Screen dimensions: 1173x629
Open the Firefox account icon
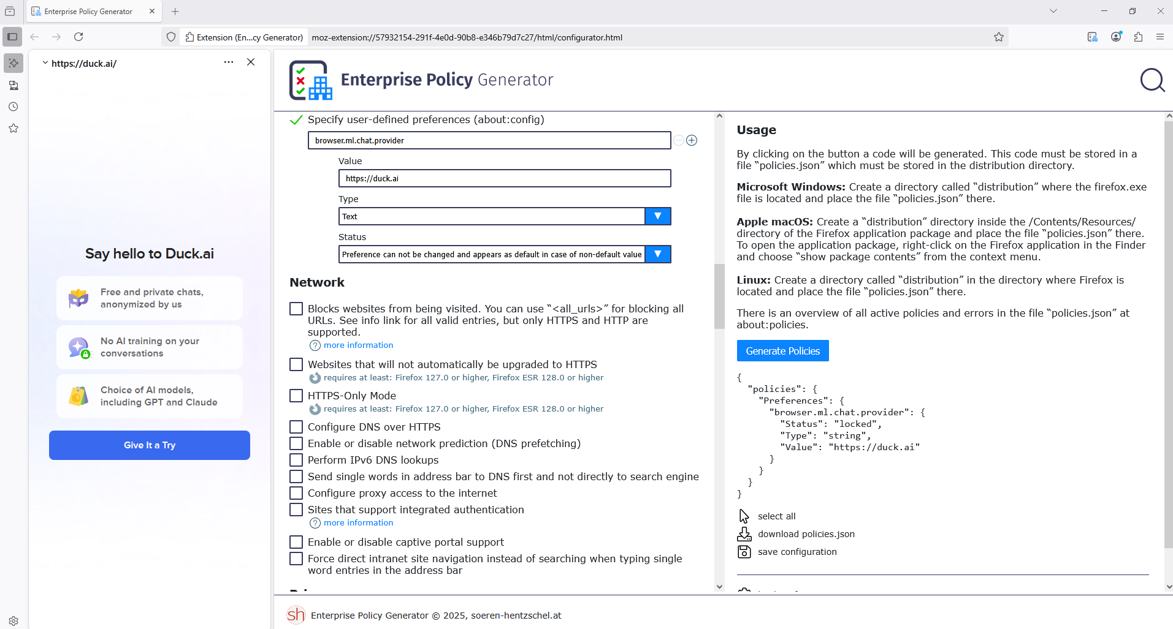1116,37
